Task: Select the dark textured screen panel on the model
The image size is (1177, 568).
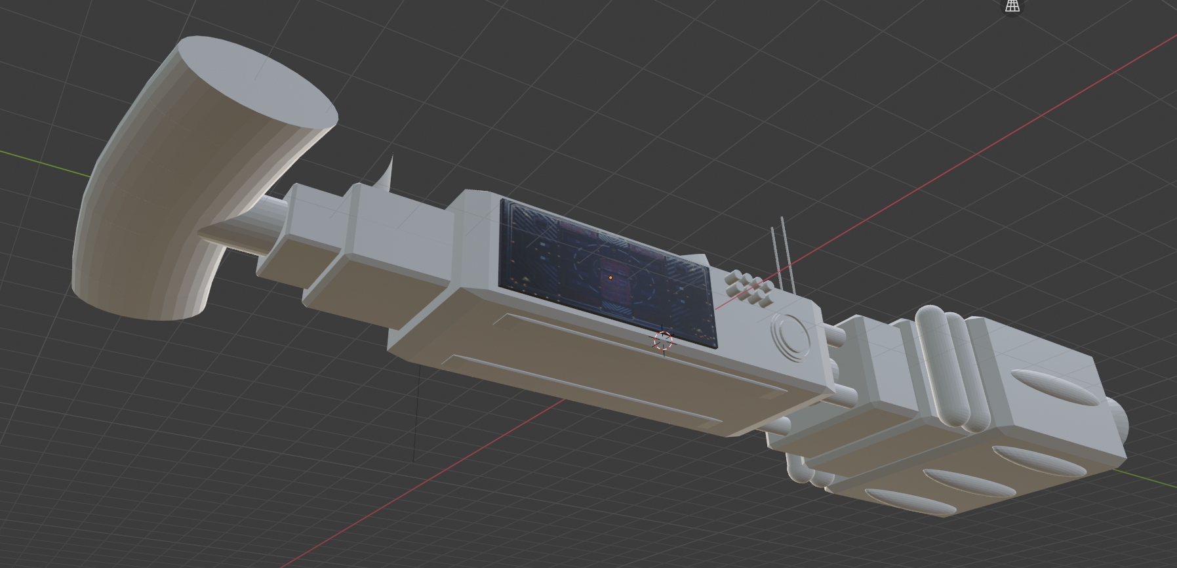Action: [x=608, y=272]
